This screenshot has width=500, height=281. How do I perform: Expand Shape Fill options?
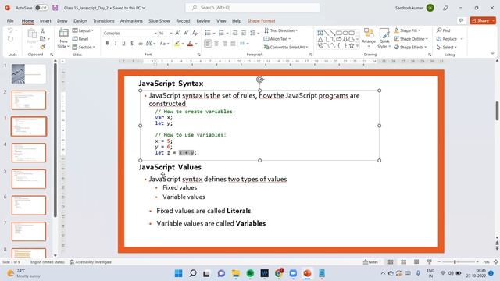tap(407, 30)
